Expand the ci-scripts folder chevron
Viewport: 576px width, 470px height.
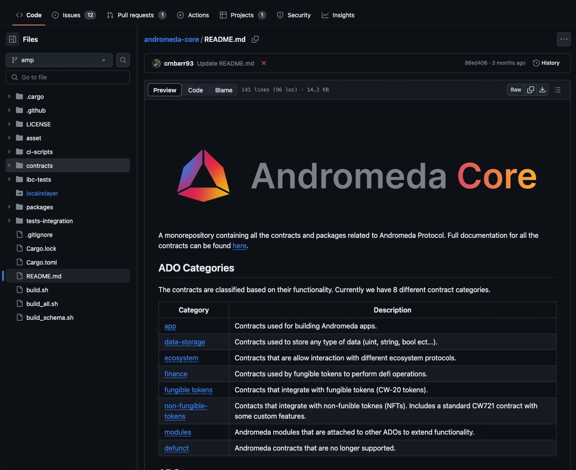9,151
